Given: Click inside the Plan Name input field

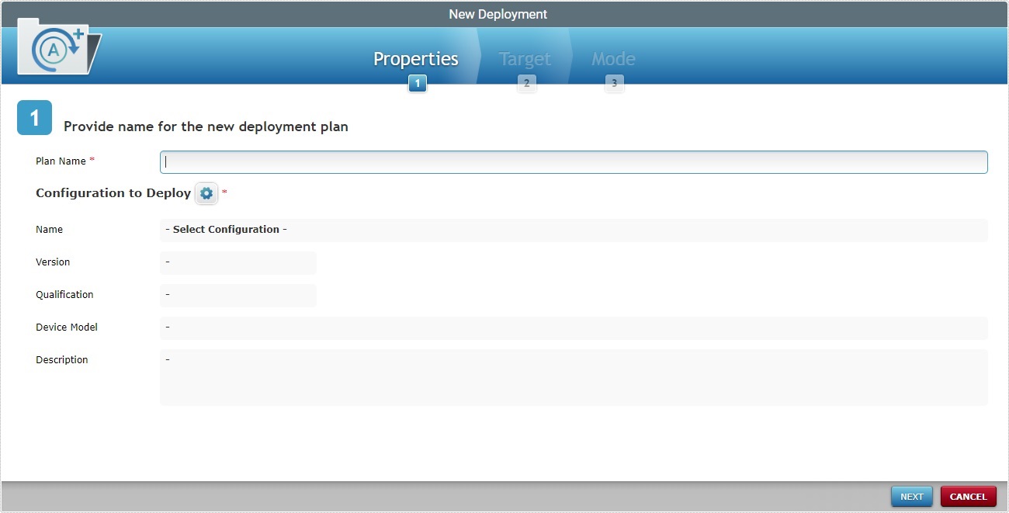Looking at the screenshot, I should tap(573, 161).
